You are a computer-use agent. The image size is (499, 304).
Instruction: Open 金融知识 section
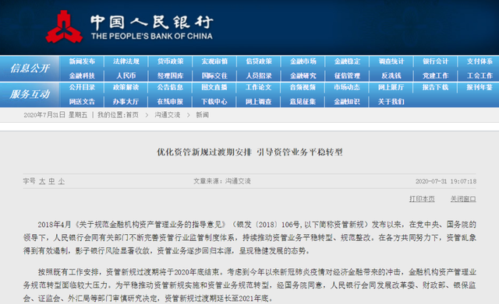[347, 102]
